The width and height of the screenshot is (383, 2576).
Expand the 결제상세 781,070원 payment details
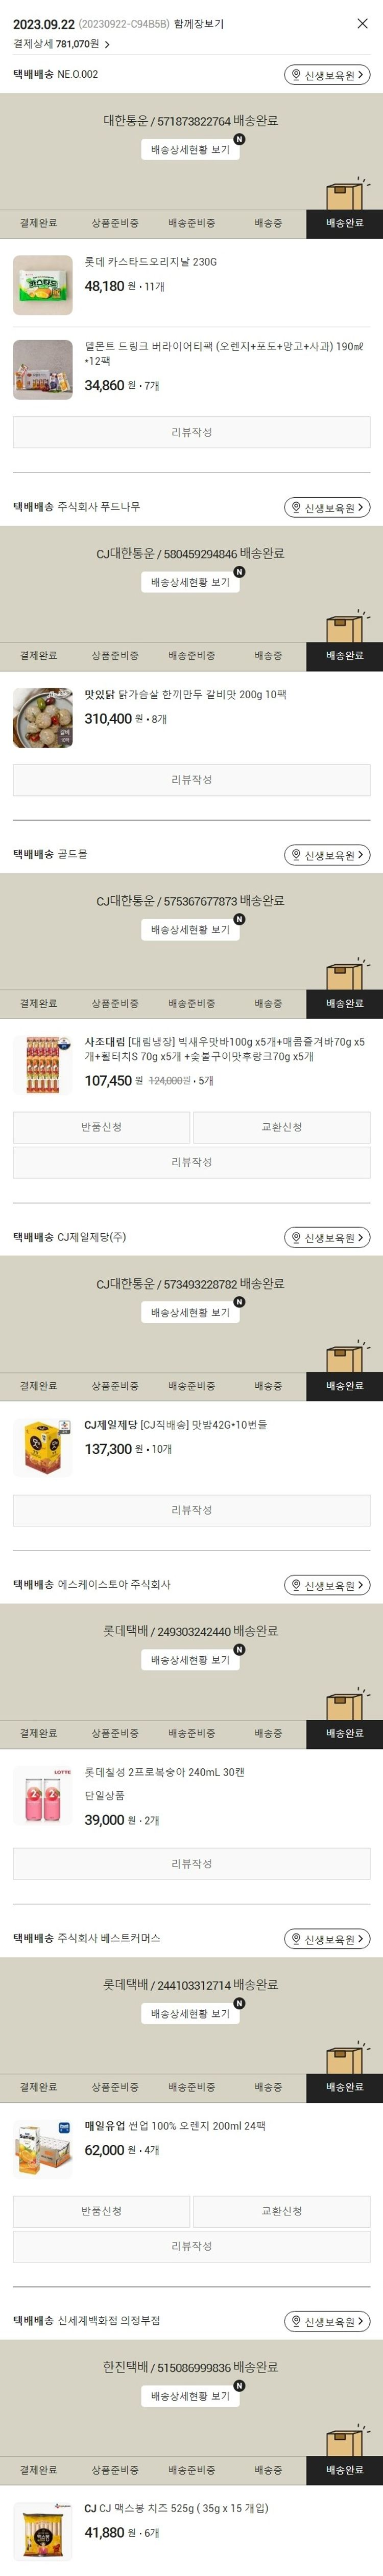[x=62, y=44]
